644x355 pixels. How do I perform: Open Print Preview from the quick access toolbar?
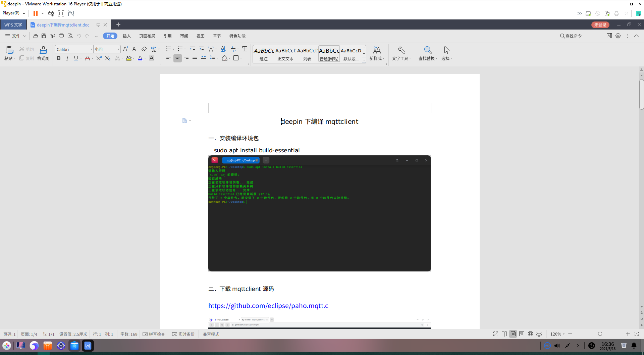pos(70,36)
